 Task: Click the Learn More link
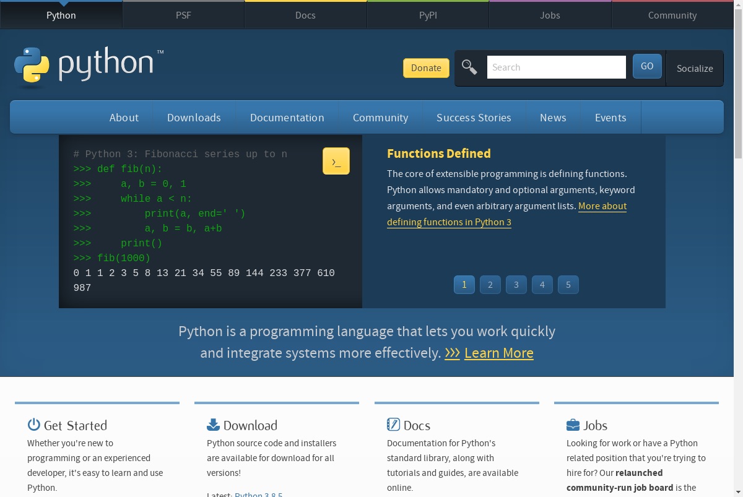499,353
